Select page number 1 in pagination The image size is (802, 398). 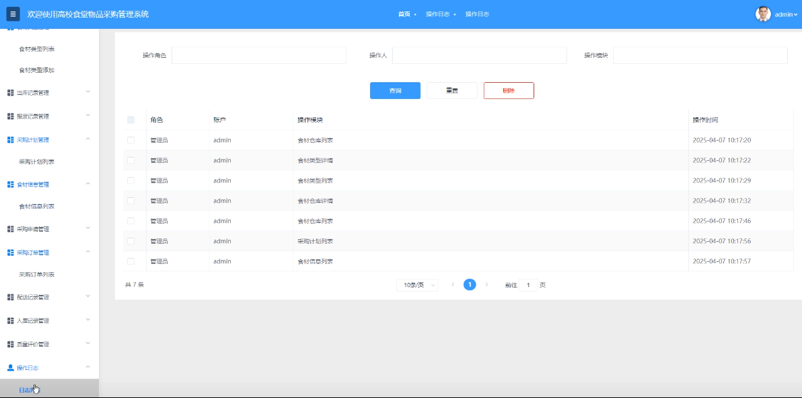click(470, 285)
